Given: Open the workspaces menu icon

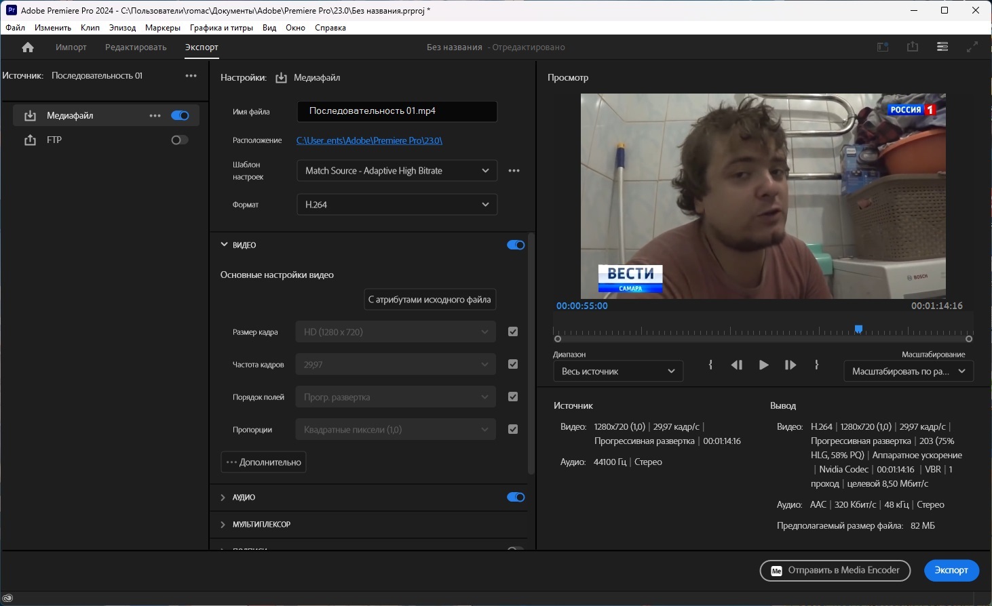Looking at the screenshot, I should tap(942, 47).
